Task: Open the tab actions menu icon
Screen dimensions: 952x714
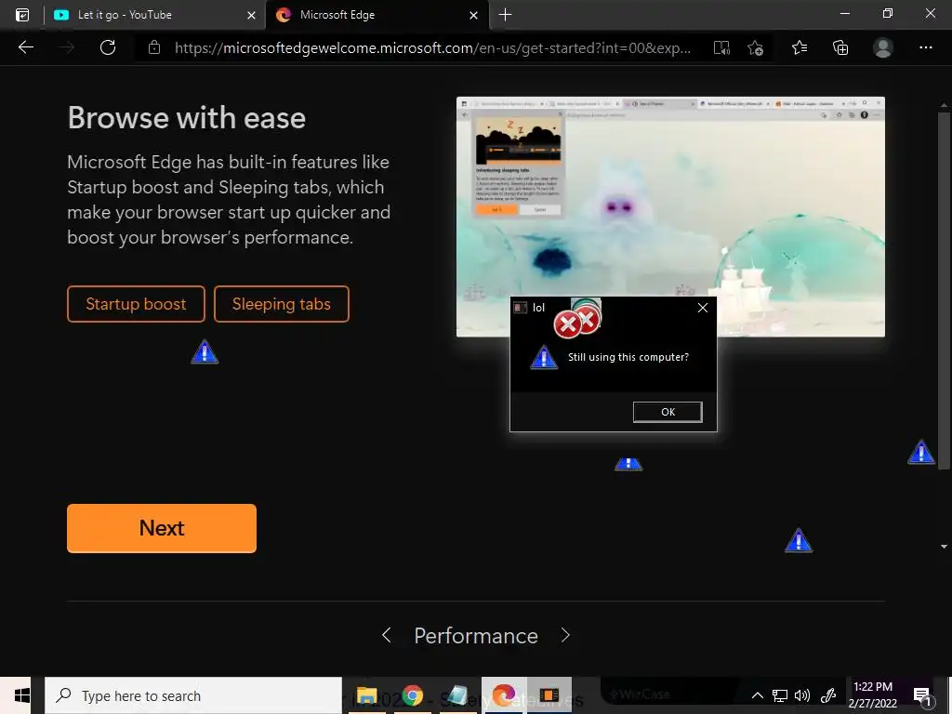Action: 22,15
